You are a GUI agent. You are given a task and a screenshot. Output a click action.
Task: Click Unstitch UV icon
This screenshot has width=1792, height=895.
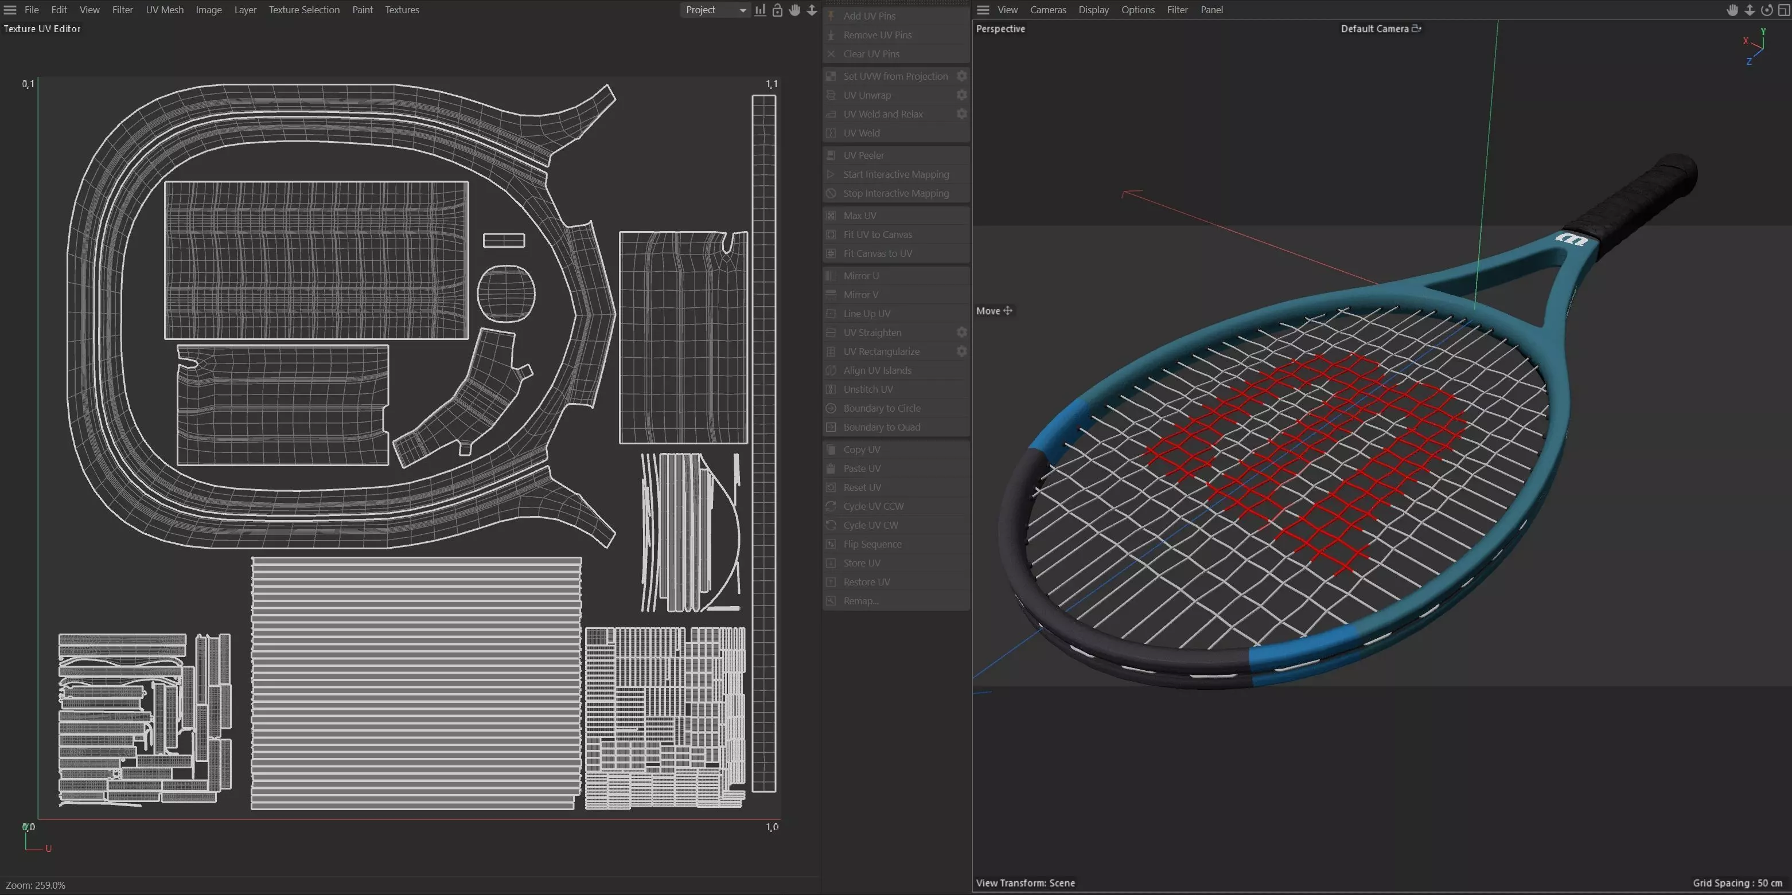[831, 389]
